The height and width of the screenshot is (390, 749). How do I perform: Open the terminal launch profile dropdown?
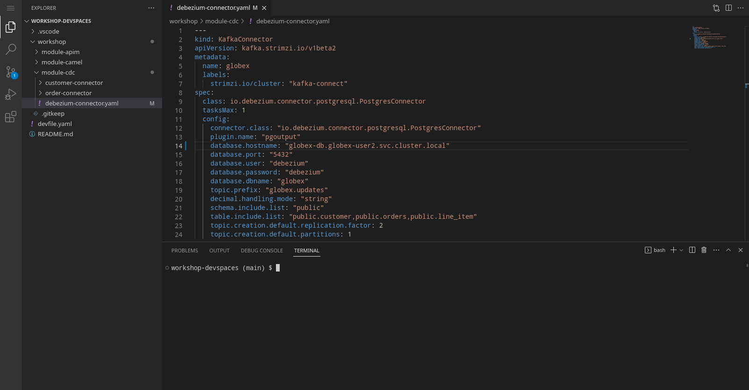point(681,250)
